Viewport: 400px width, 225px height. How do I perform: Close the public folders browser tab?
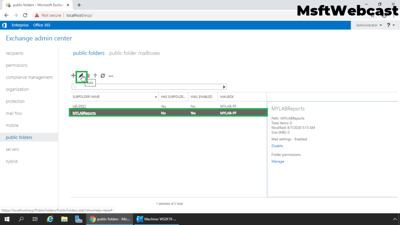point(68,5)
